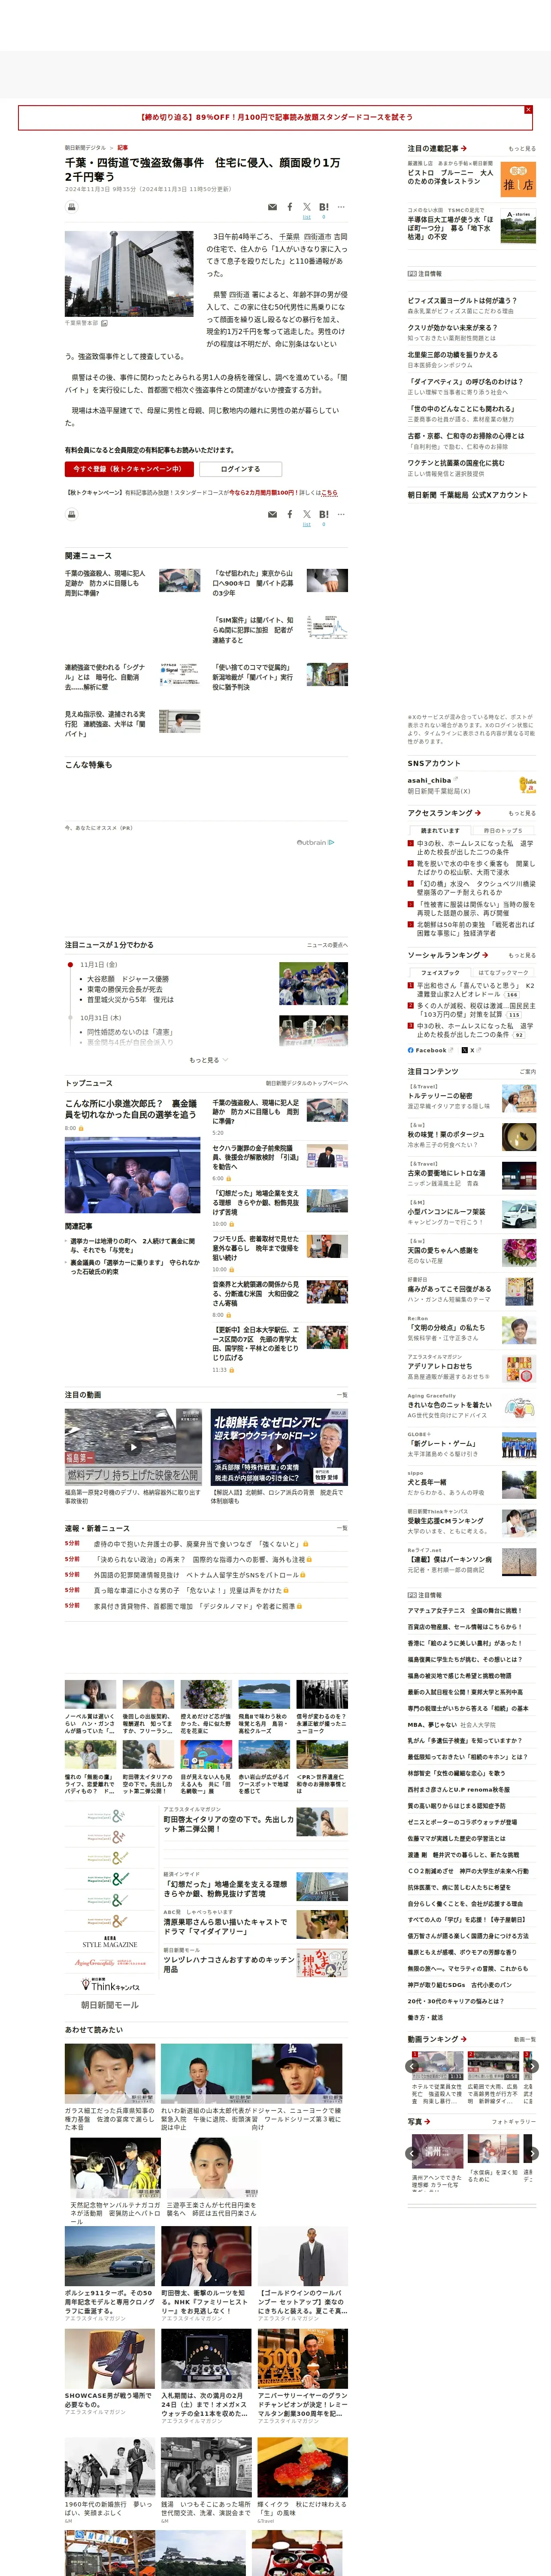The width and height of the screenshot is (551, 2576).
Task: Bookmark article with Hatena B! icon below the headline
Action: coord(323,207)
